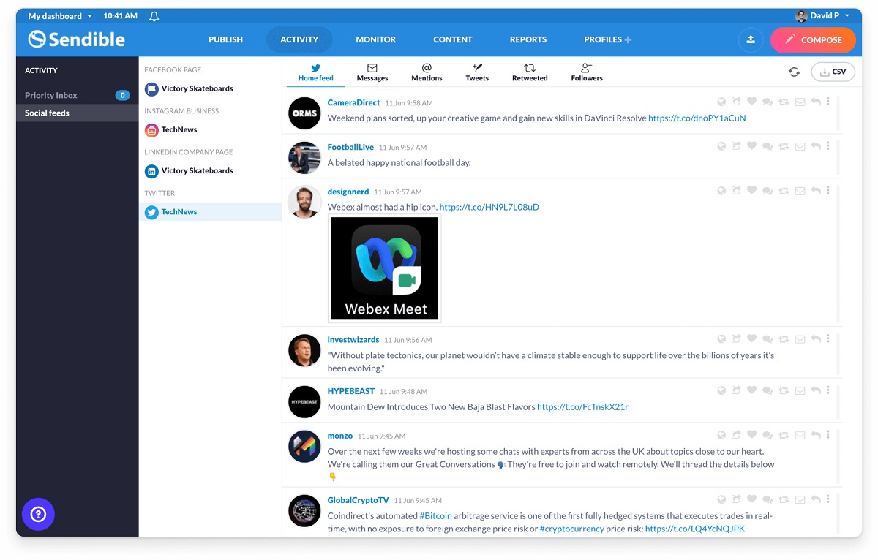
Task: Open more options on CameraDirect tweet
Action: 828,102
